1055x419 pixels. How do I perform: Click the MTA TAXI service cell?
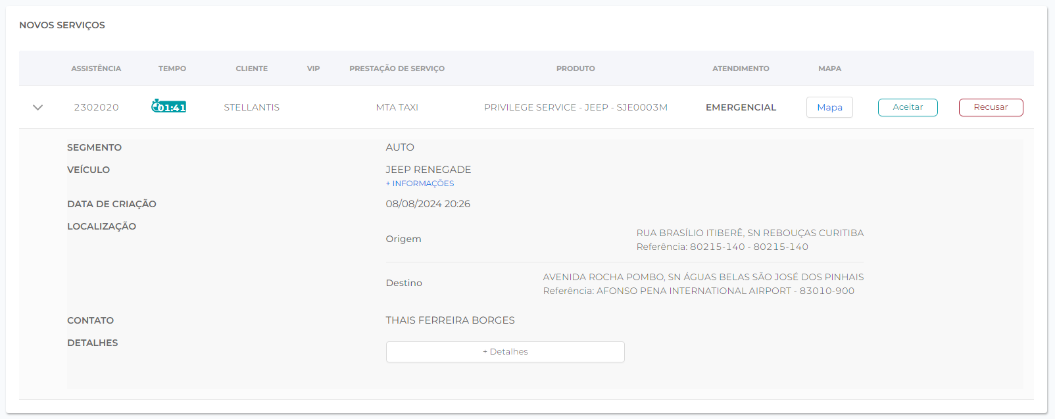[x=397, y=107]
